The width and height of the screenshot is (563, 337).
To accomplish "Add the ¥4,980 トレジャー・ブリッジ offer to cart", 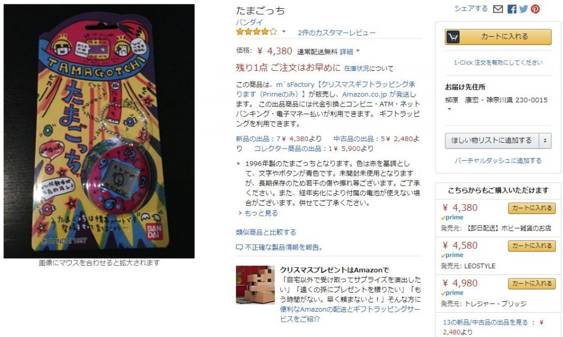I will click(532, 283).
